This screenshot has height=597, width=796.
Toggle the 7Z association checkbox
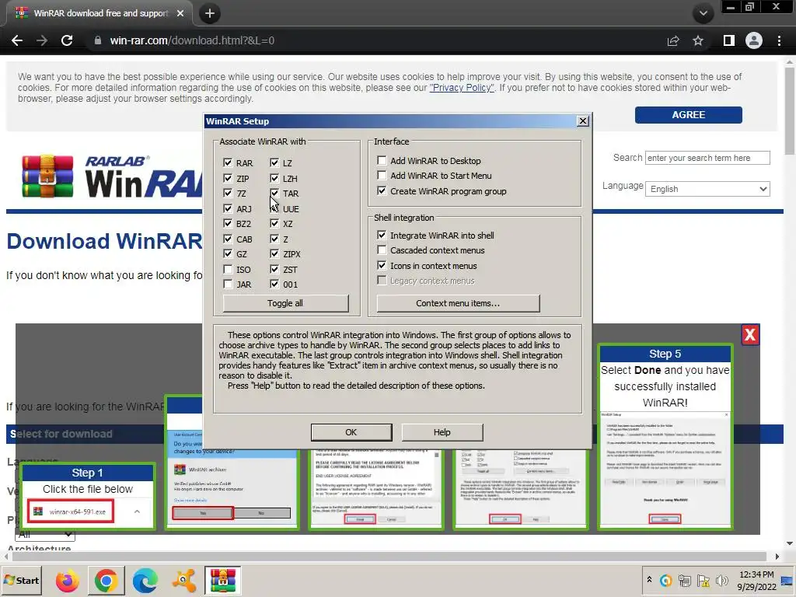228,194
